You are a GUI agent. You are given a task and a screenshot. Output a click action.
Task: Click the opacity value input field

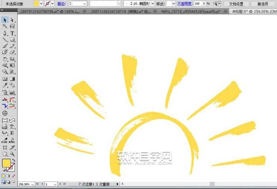click(198, 4)
